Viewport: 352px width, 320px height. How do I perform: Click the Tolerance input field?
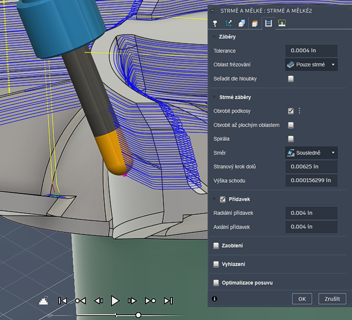[x=311, y=51]
